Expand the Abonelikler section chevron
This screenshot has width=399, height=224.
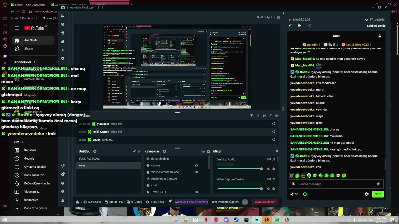35,62
